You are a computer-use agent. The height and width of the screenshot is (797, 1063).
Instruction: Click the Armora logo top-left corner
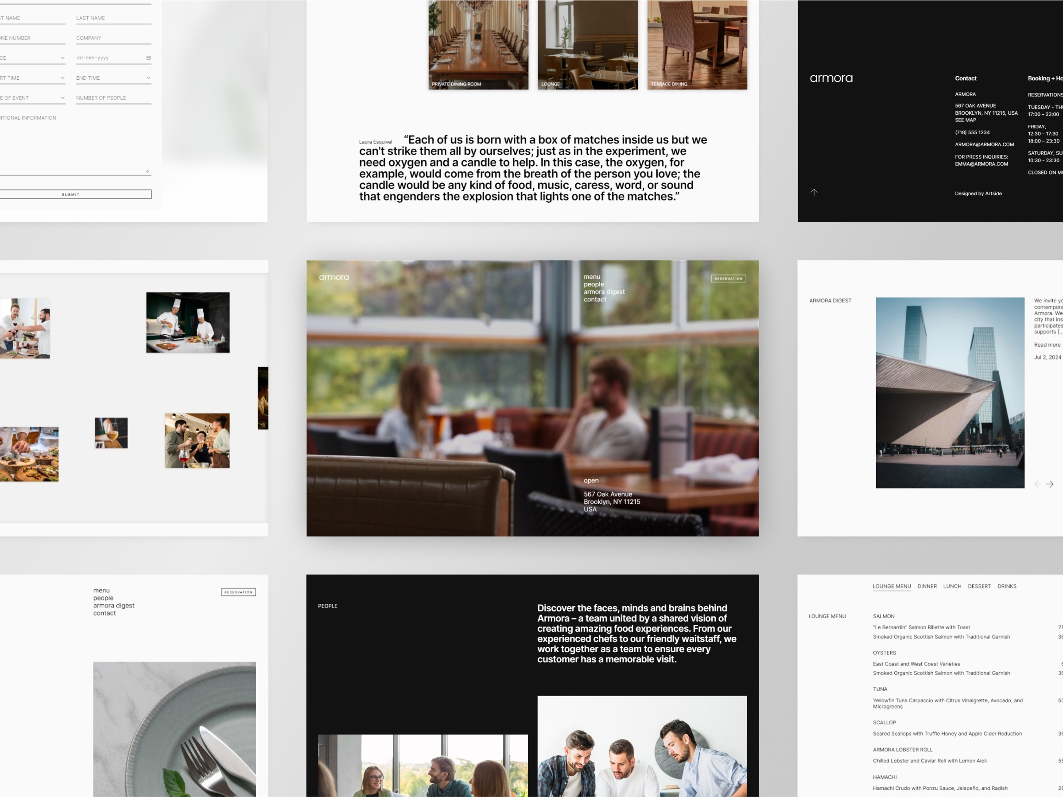(x=331, y=278)
